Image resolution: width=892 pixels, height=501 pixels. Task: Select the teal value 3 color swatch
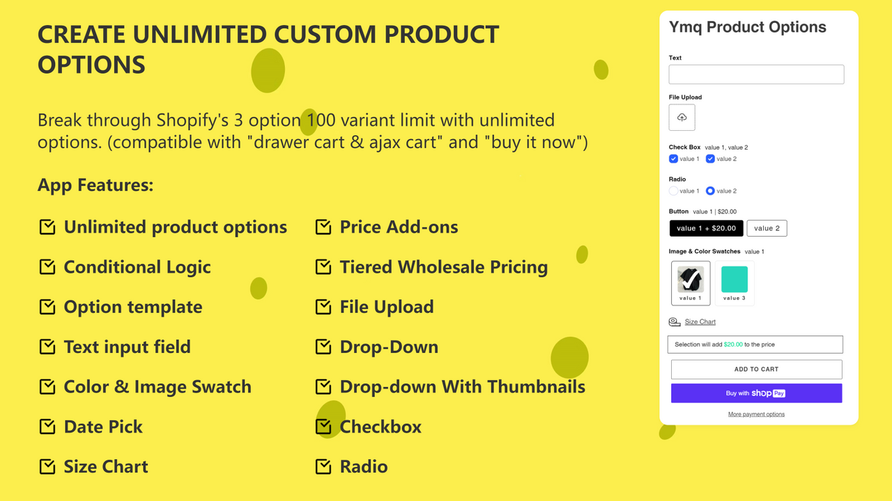[734, 278]
